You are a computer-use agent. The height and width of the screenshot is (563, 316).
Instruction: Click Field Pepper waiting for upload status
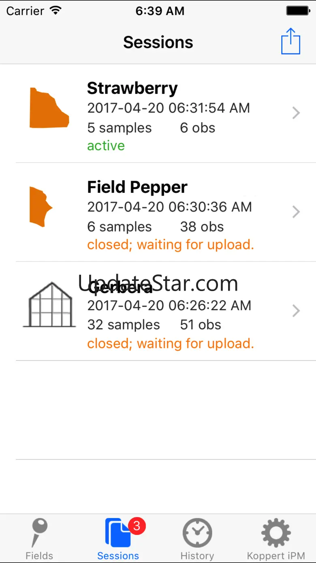point(171,245)
